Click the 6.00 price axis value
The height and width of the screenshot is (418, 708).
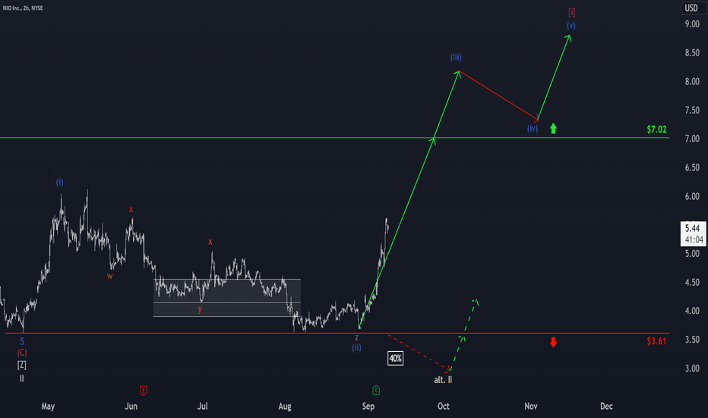(x=692, y=196)
